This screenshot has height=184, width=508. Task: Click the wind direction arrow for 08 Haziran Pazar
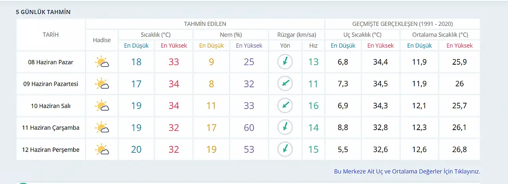(x=285, y=62)
